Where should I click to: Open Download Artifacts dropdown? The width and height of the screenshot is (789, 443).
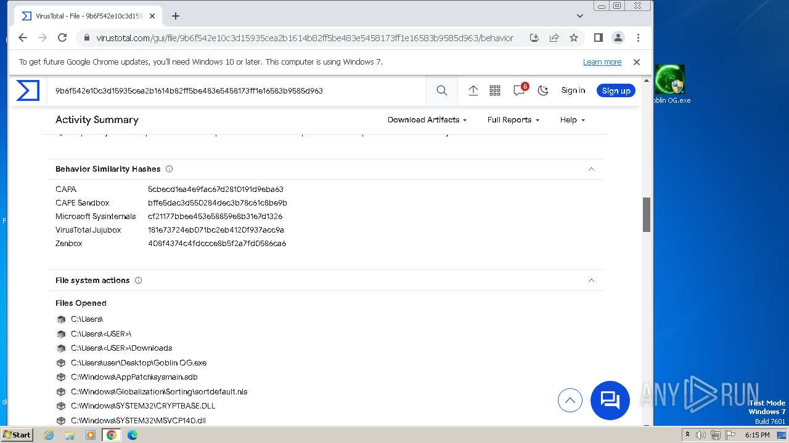427,120
